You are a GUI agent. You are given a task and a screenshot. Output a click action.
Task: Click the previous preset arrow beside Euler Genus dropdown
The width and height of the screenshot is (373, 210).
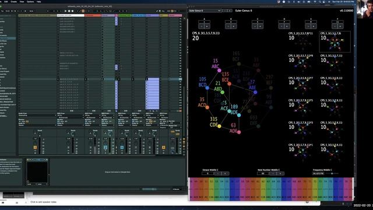[226, 10]
